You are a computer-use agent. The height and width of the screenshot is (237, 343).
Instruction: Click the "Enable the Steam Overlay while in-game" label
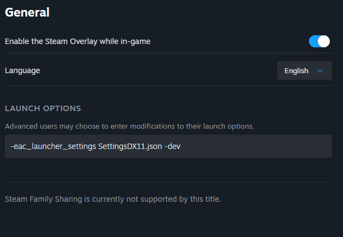click(x=77, y=41)
